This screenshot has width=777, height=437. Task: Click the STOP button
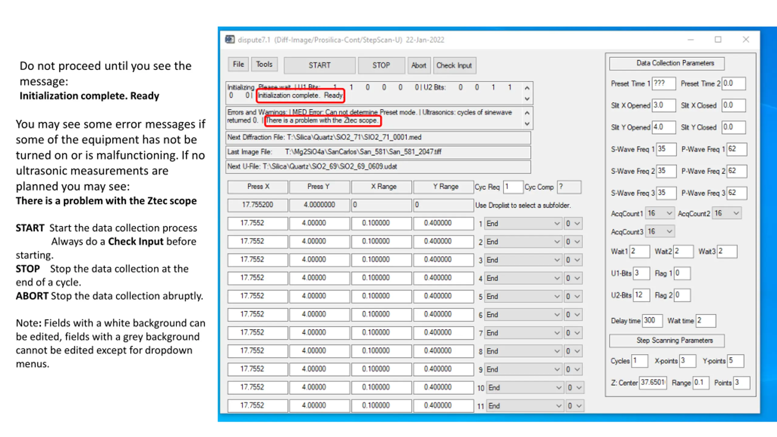[381, 65]
